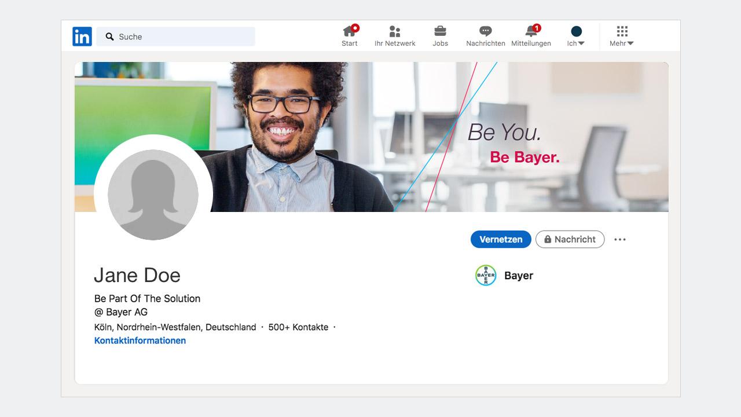Screen dimensions: 741x417
Task: Click the headline 'Be Part Of The Solution'
Action: point(147,299)
